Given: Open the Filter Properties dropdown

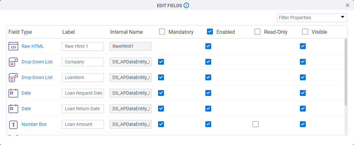Looking at the screenshot, I should [x=312, y=18].
